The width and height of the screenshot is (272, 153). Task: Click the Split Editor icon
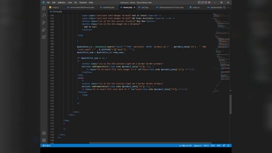224,7
